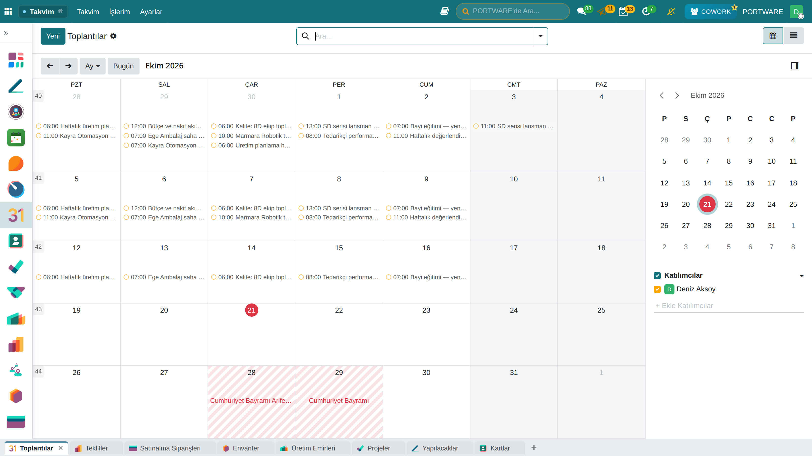
Task: Toggle Deniz Aksoy attendee checkbox
Action: coord(657,289)
